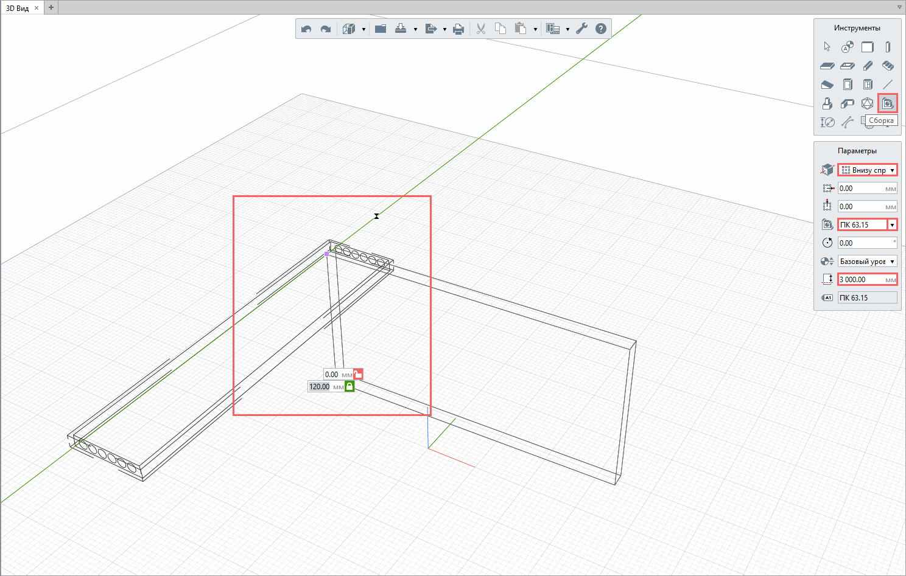This screenshot has height=576, width=906.
Task: Select the Isolated foundation tool
Action: tap(827, 103)
